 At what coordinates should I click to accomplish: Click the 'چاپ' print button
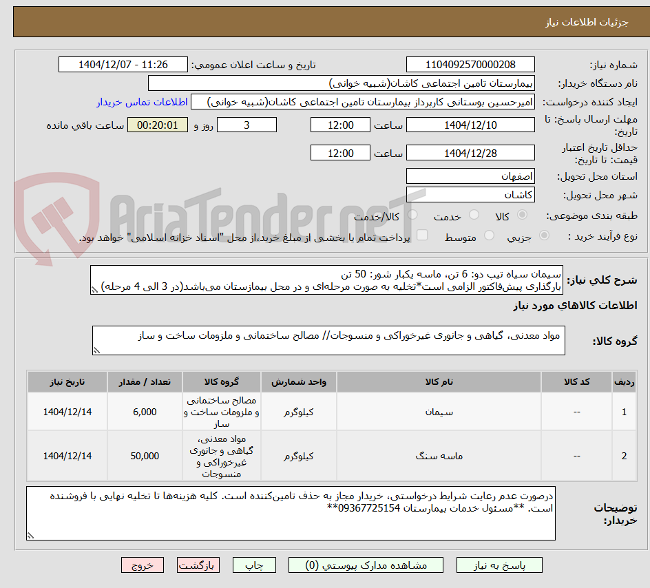[254, 565]
